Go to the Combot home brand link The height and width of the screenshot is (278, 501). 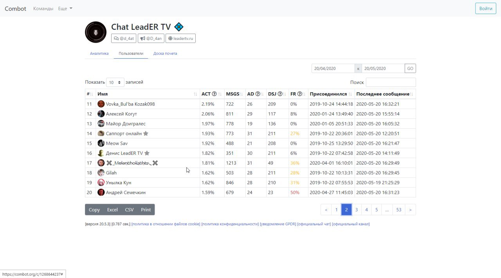coord(16,8)
